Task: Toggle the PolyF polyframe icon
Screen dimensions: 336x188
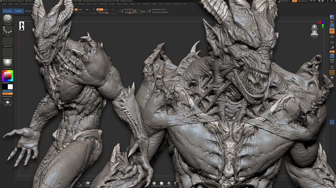Action: pyautogui.click(x=332, y=61)
